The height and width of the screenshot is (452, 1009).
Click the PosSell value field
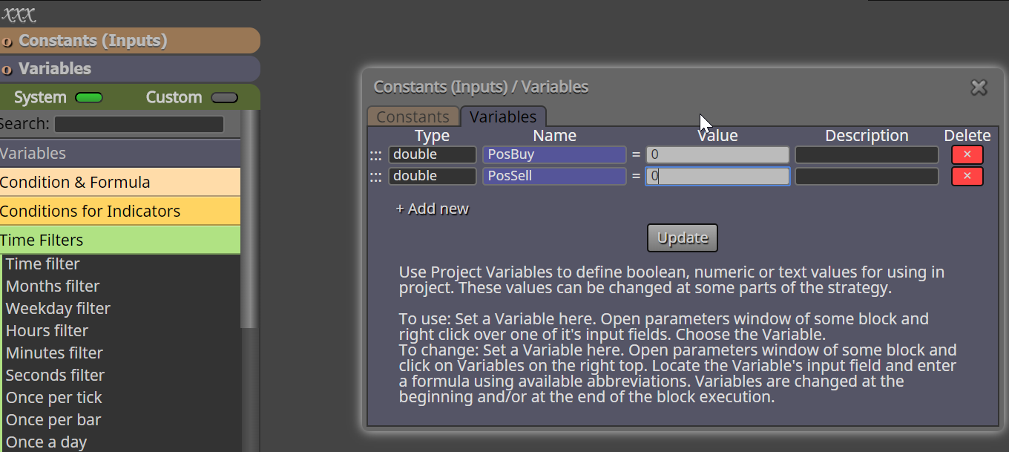tap(717, 177)
